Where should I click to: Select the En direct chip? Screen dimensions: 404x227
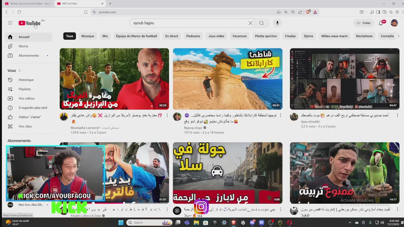click(x=172, y=36)
